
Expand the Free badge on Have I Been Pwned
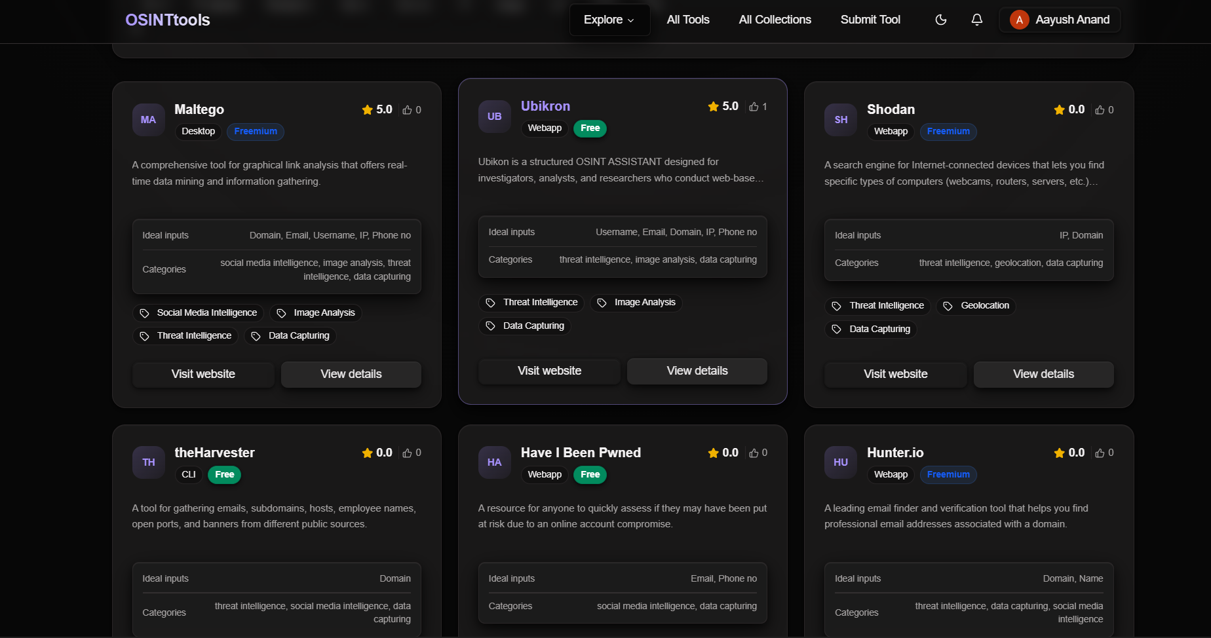pyautogui.click(x=589, y=474)
